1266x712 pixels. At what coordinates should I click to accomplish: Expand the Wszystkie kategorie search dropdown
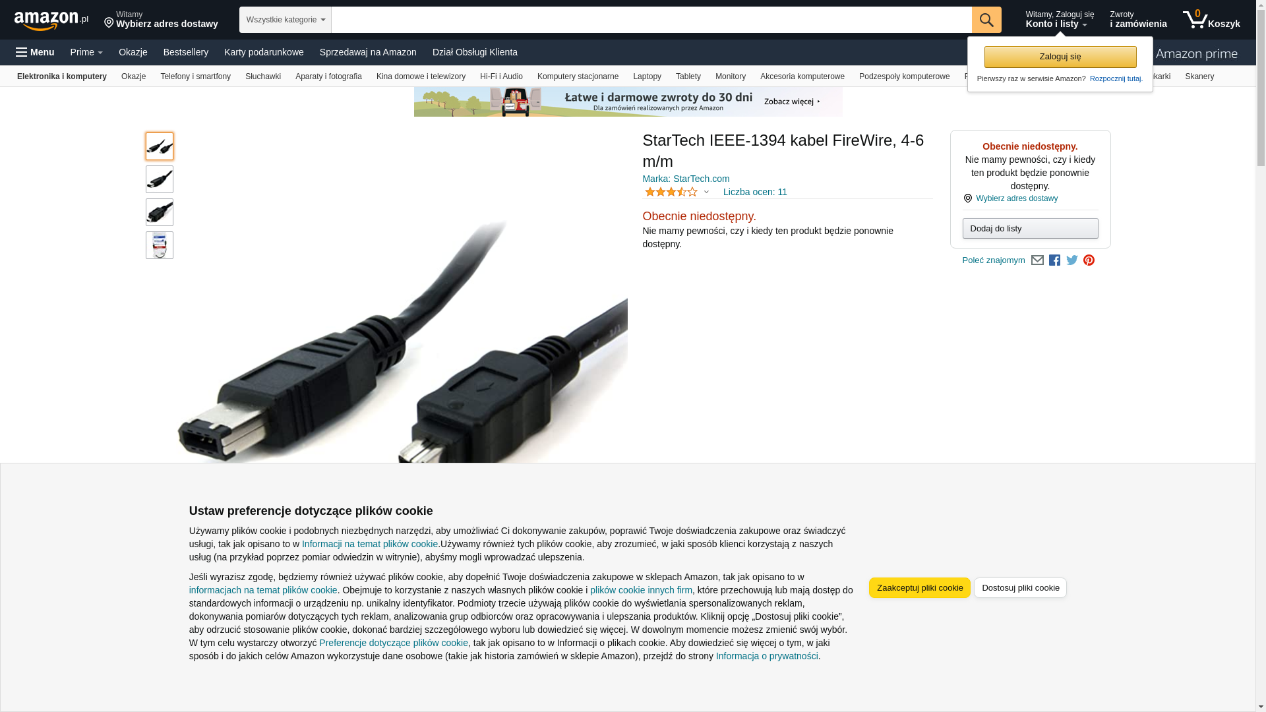click(286, 20)
